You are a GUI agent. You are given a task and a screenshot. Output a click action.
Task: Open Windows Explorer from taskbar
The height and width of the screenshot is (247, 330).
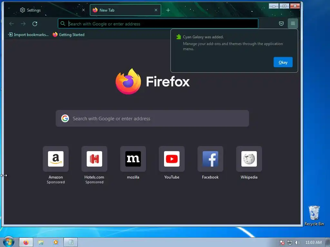41,242
